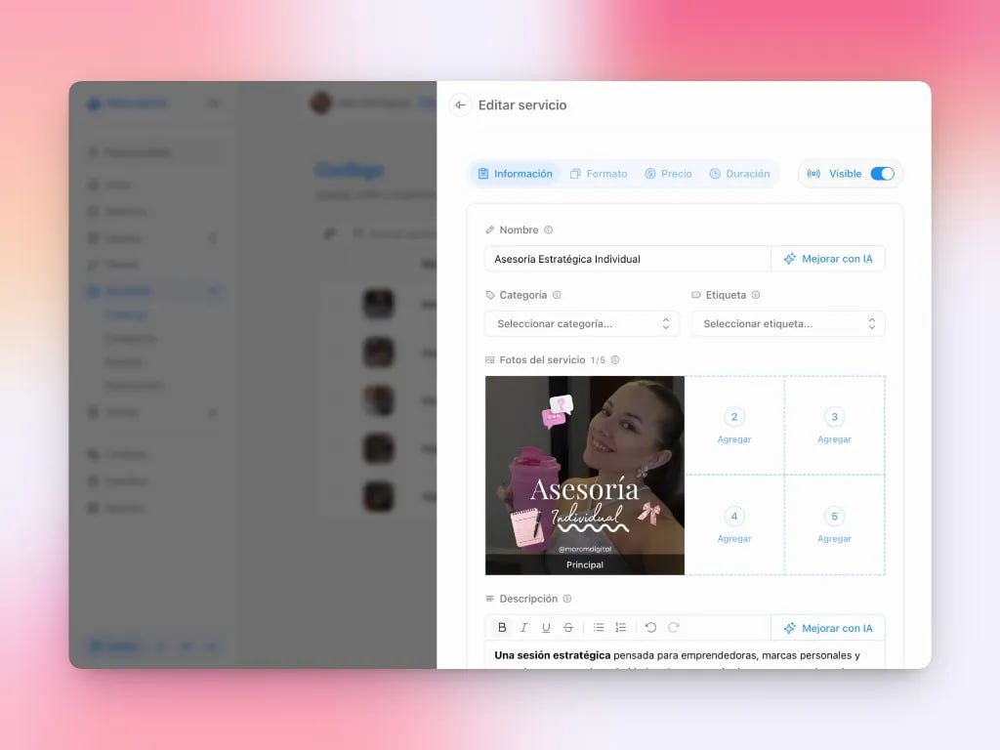
Task: Insert a numbered list in description
Action: tap(620, 628)
